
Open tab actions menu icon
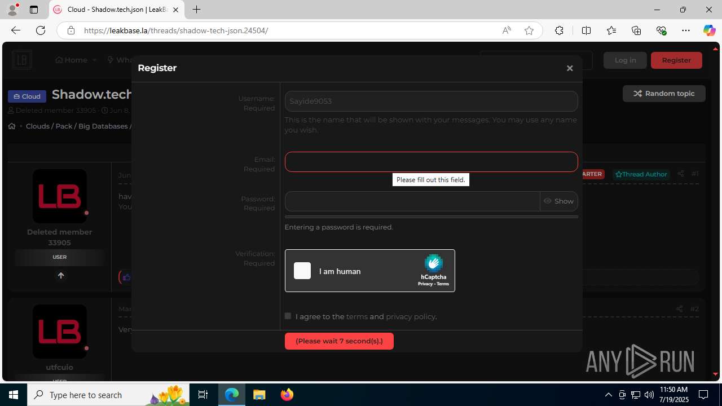click(x=34, y=10)
